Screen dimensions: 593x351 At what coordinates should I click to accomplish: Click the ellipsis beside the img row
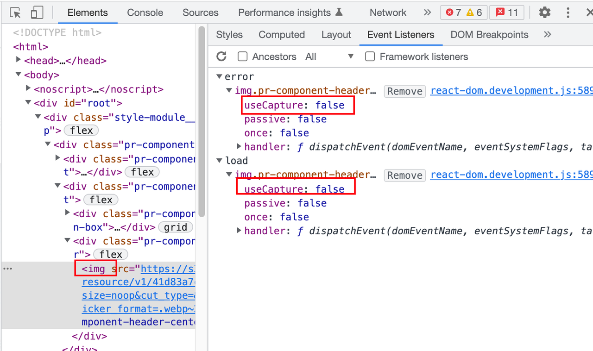pos(8,269)
